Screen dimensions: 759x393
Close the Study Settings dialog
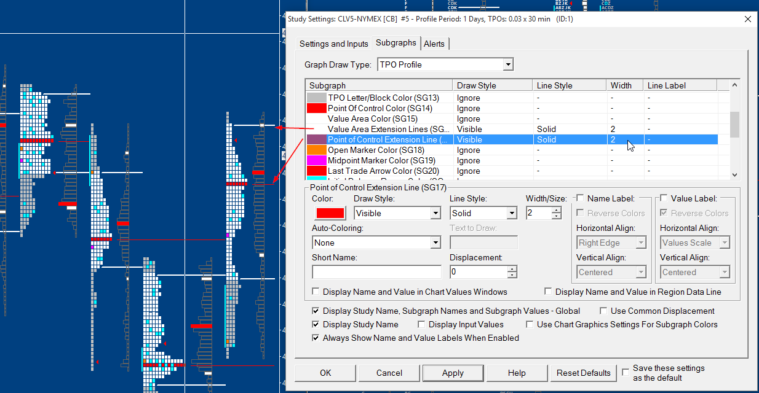click(748, 19)
